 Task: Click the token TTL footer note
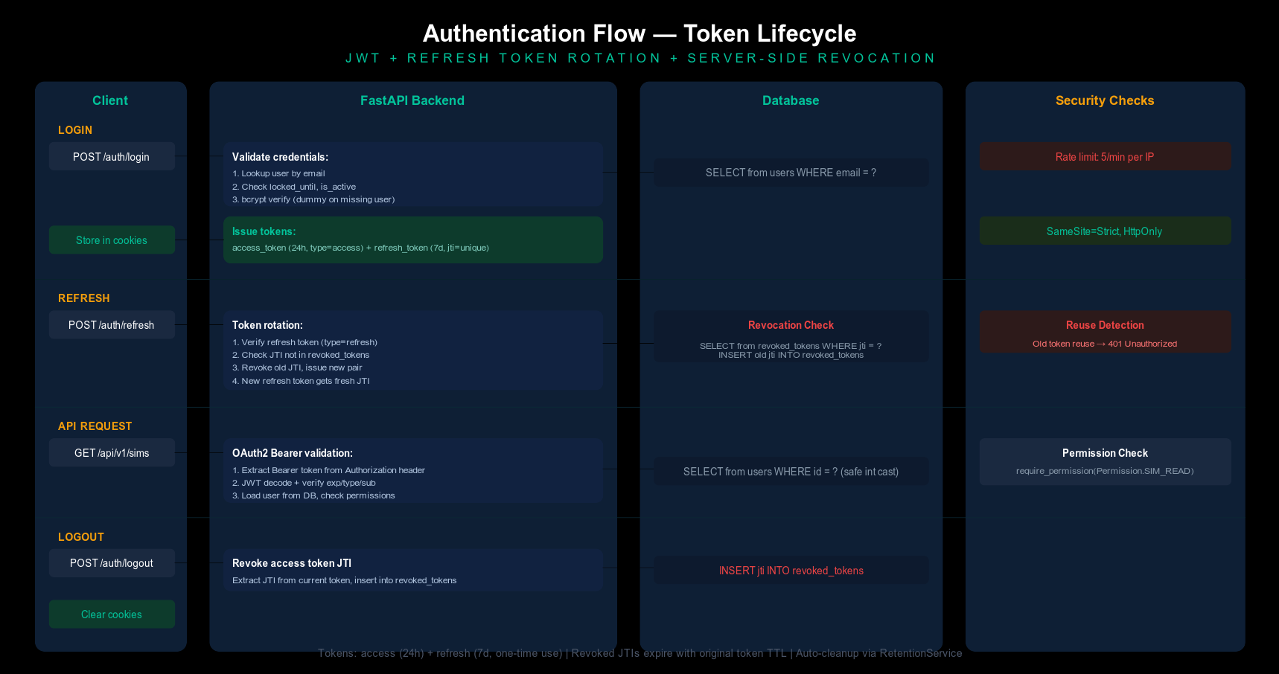639,653
